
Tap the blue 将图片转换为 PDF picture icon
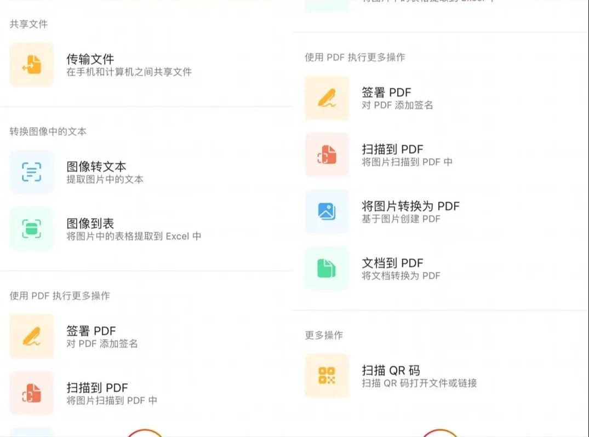coord(327,212)
